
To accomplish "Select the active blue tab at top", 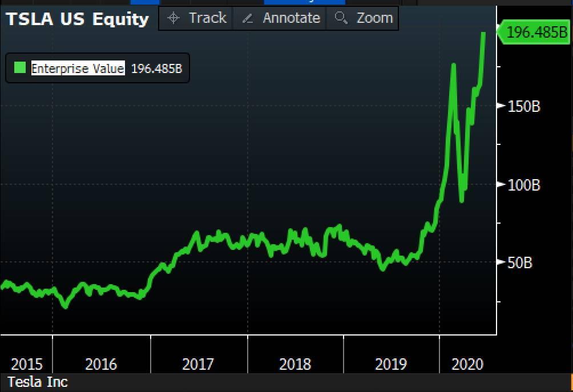I will 305,2.
